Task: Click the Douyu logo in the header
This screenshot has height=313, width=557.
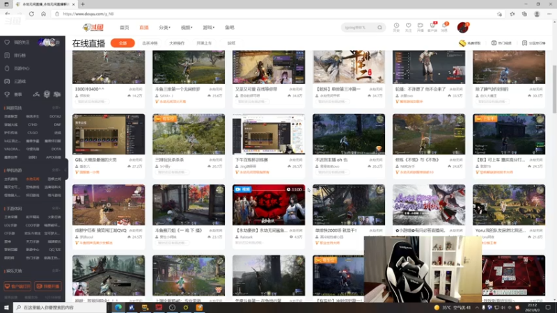Action: click(93, 27)
